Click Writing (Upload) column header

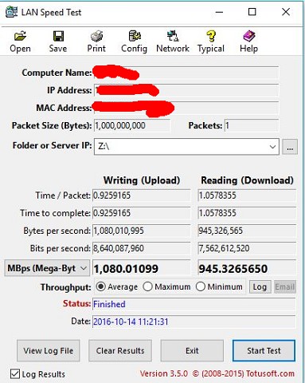(142, 180)
